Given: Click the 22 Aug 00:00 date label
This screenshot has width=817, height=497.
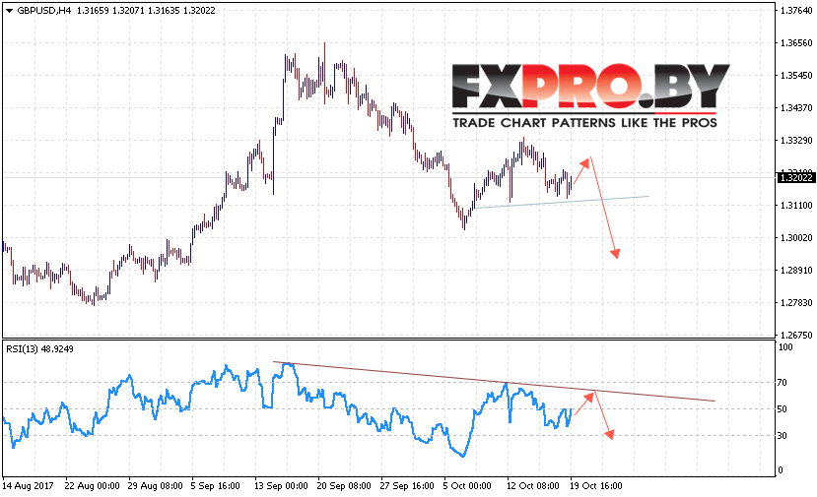Looking at the screenshot, I should pyautogui.click(x=93, y=486).
